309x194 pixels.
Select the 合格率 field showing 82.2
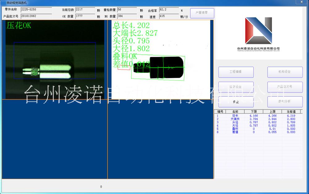click(169, 10)
